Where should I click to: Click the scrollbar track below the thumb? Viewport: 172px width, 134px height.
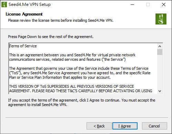tap(160, 71)
